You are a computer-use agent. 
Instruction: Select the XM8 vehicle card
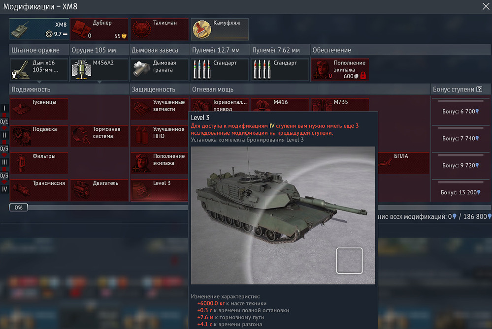[x=39, y=29]
